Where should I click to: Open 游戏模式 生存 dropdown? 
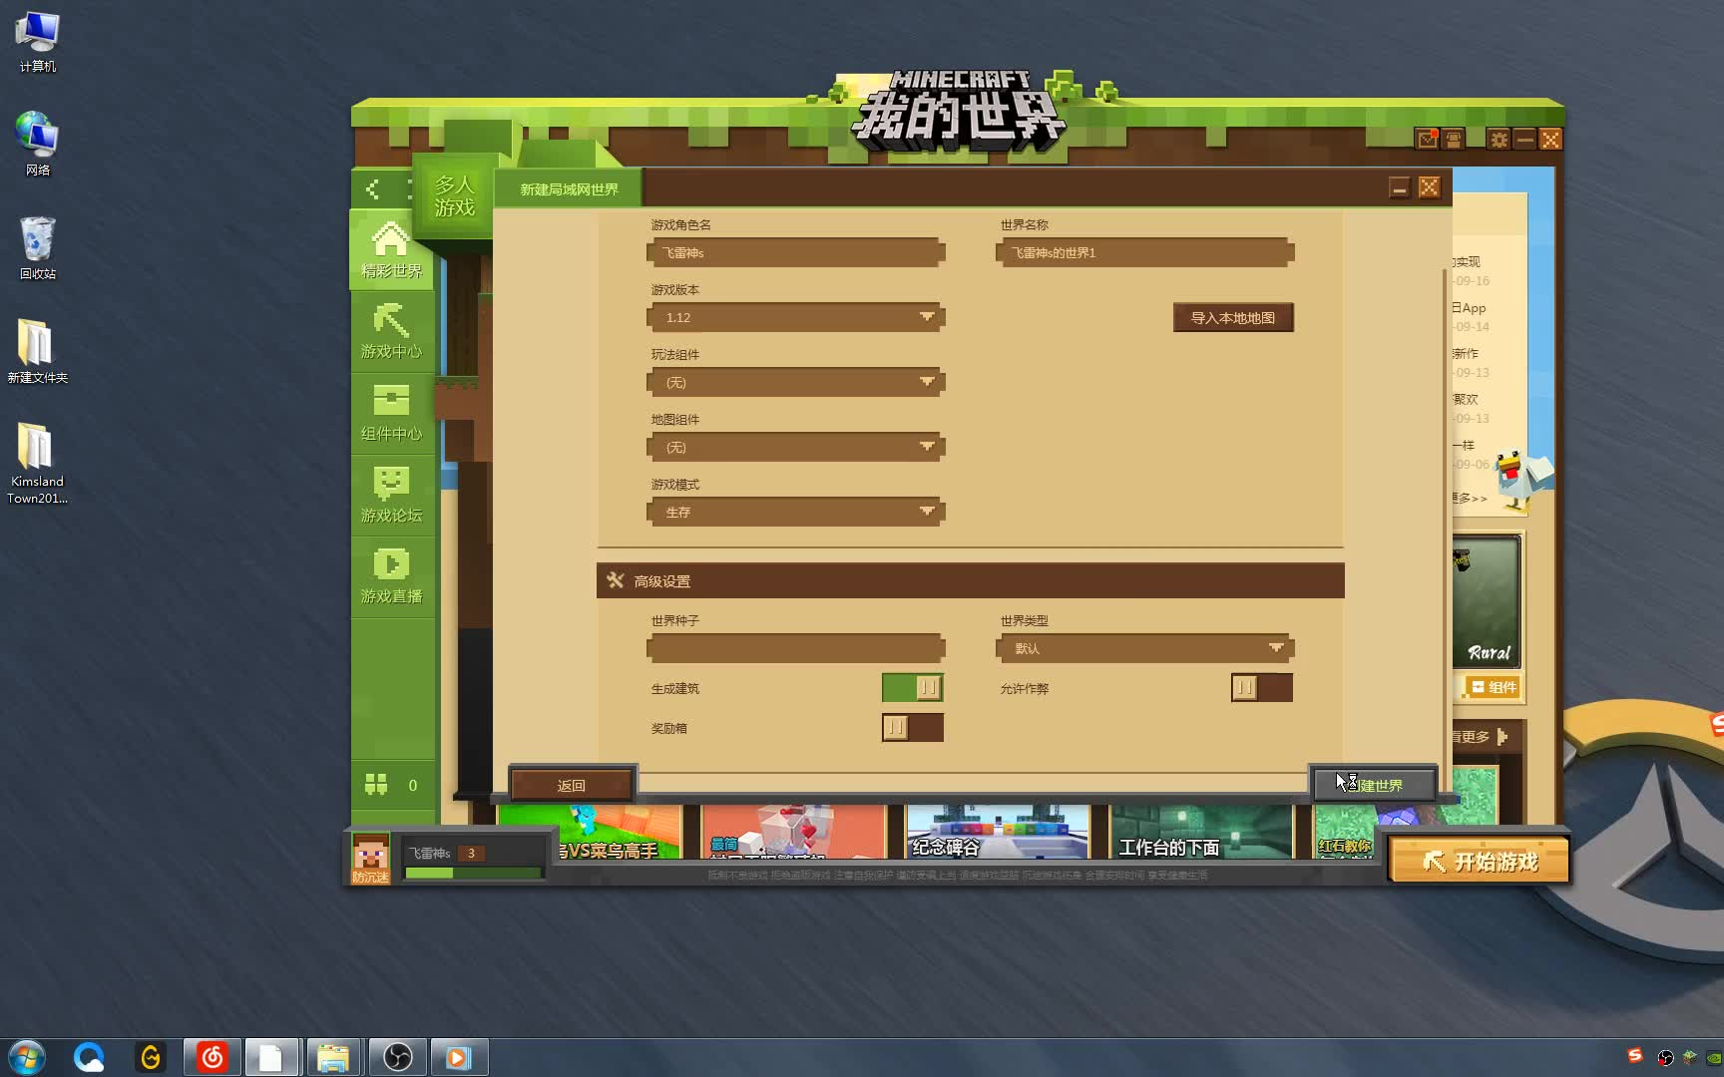click(796, 512)
